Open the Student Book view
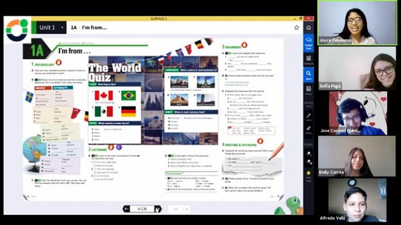 pos(308,43)
